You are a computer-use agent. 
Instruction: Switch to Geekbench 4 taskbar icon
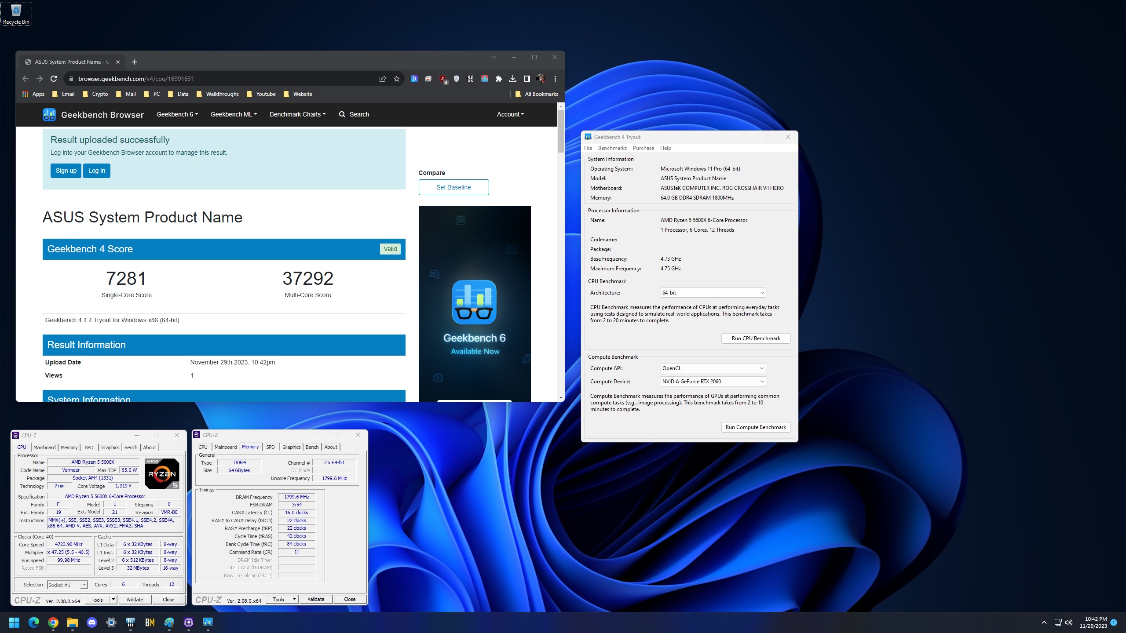point(208,622)
